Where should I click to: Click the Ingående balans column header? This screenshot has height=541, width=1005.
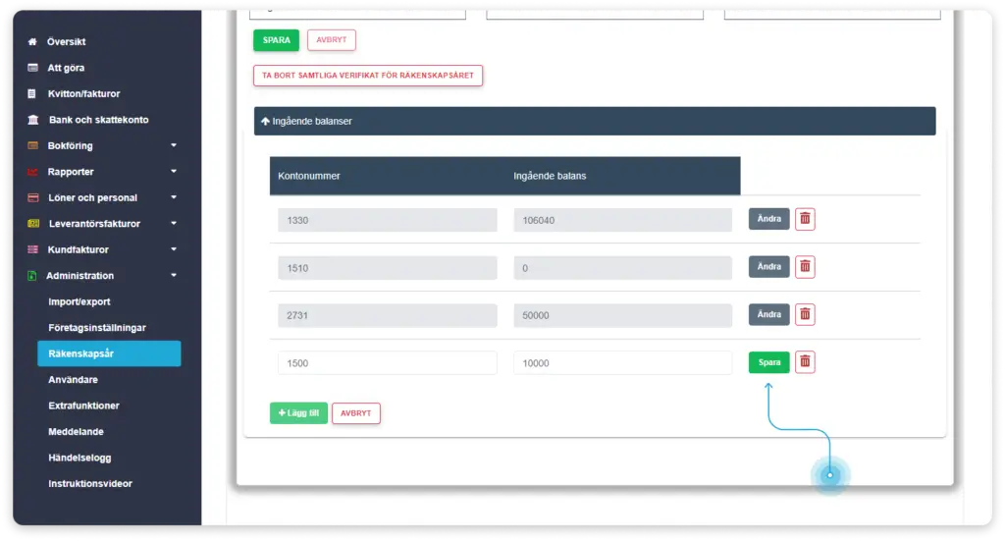(550, 177)
